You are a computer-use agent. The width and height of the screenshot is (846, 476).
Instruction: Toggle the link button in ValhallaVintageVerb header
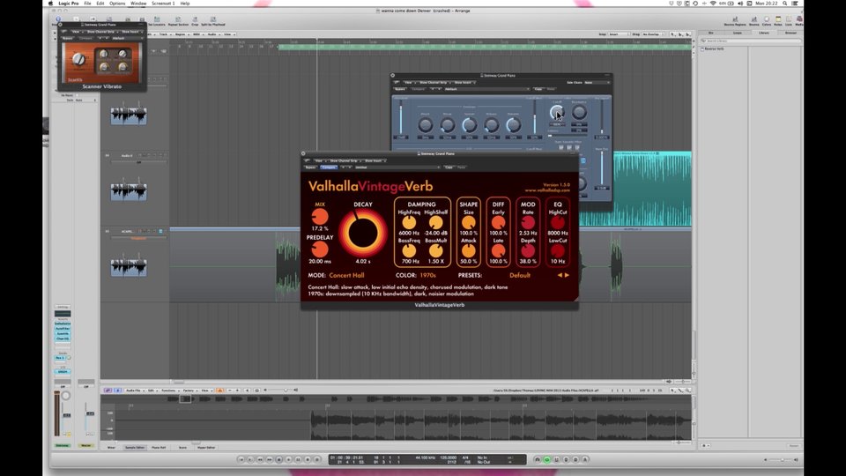tap(307, 160)
